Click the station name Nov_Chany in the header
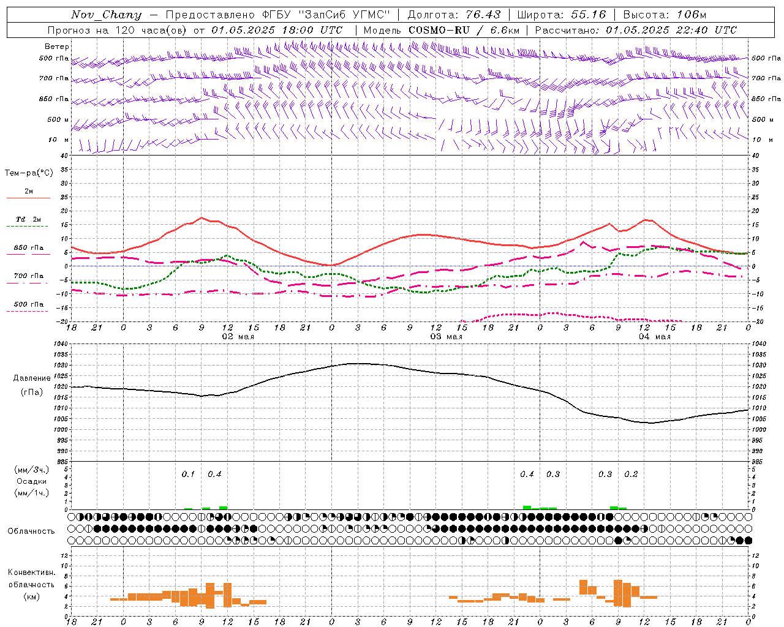The height and width of the screenshot is (627, 784). coord(106,15)
